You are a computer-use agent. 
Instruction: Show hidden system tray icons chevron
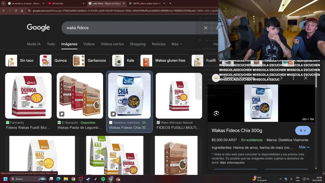[280, 179]
